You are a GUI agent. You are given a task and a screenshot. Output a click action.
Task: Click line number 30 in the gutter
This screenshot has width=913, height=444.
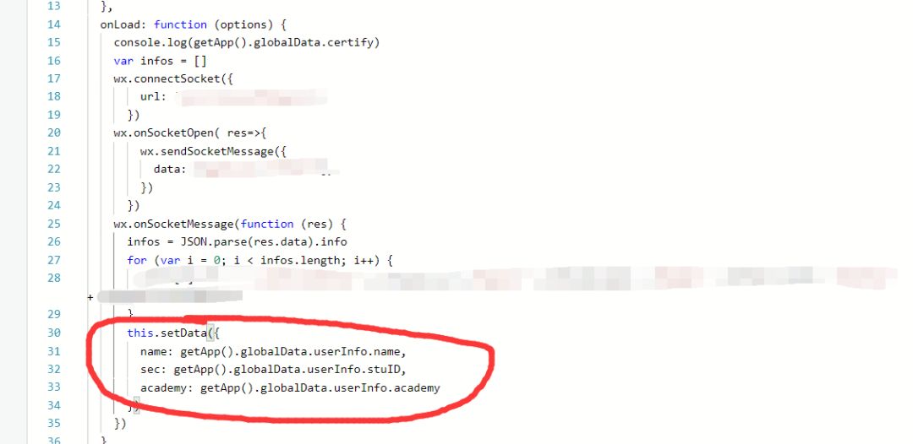pyautogui.click(x=53, y=333)
